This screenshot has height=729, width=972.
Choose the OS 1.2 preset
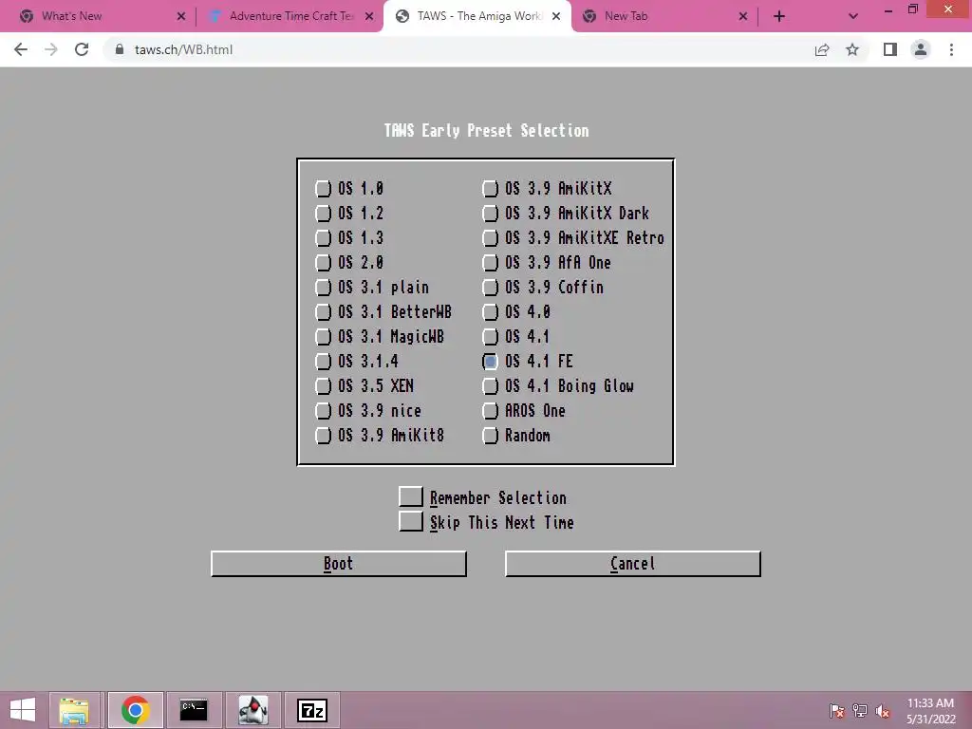pos(323,214)
